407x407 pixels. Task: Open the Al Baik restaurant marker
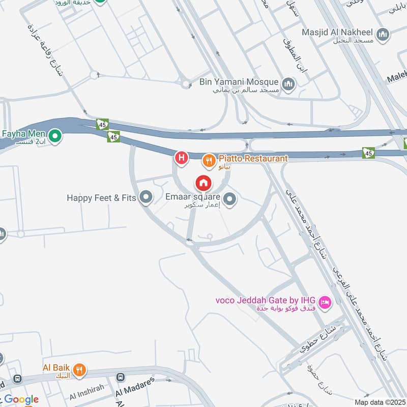(79, 370)
